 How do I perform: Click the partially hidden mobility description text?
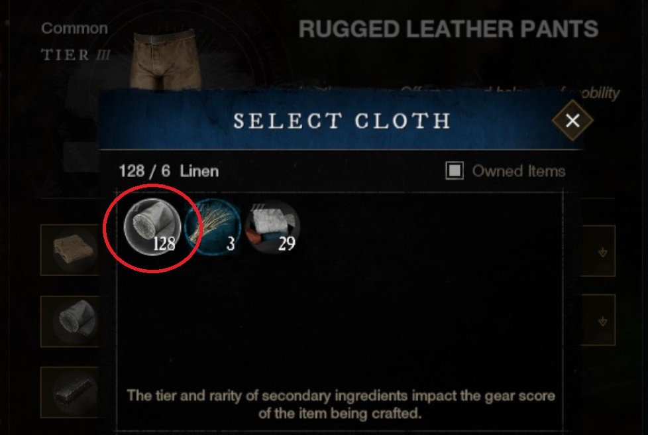(x=599, y=94)
